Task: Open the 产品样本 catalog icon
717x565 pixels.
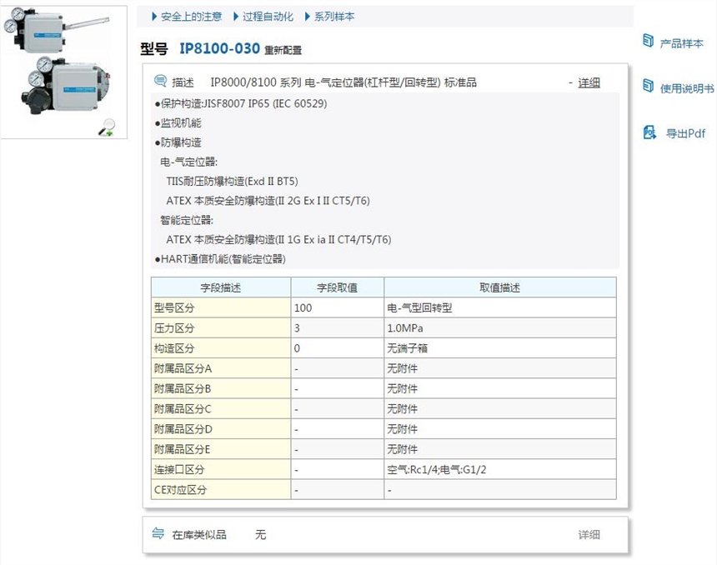Action: pyautogui.click(x=648, y=41)
